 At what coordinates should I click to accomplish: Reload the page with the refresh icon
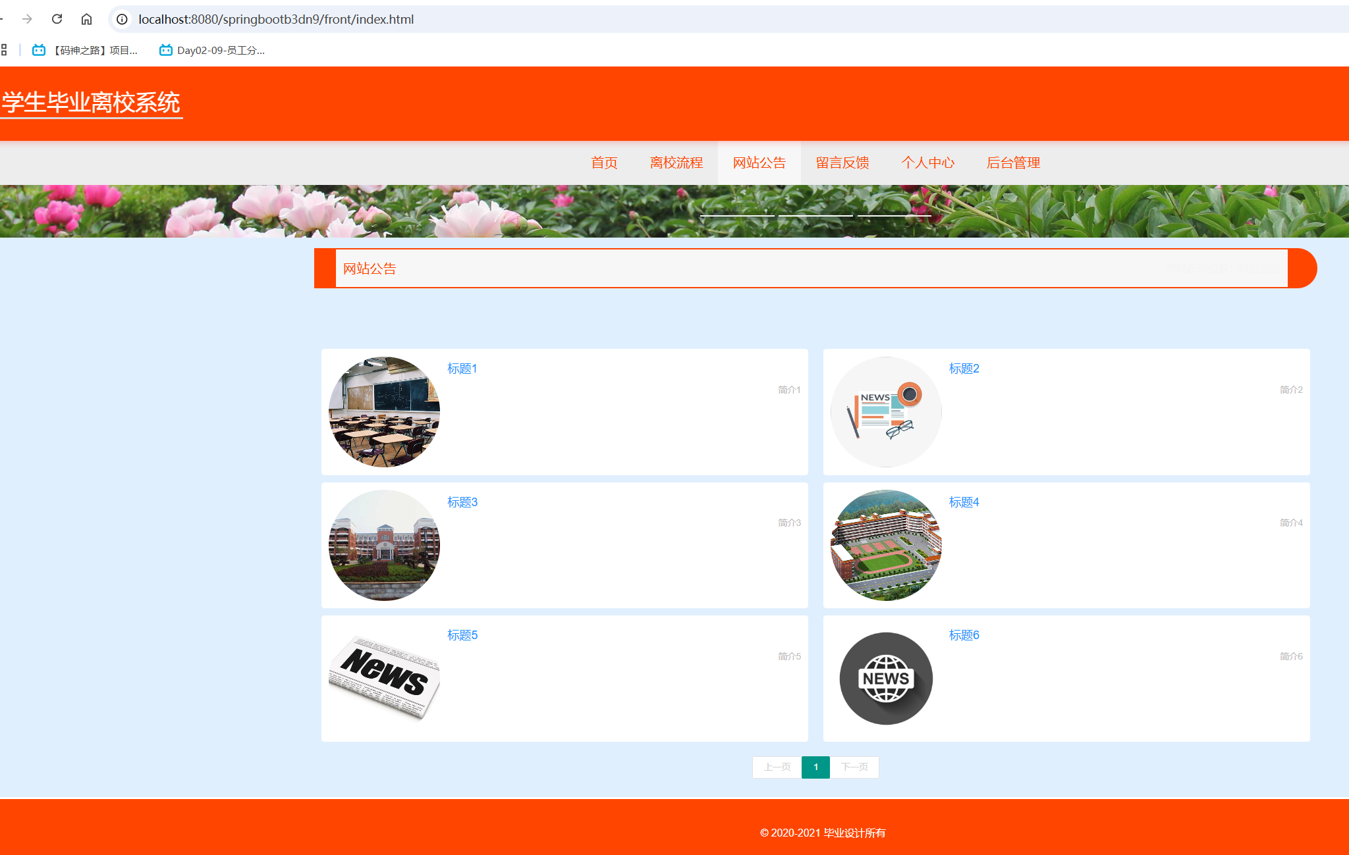pyautogui.click(x=57, y=19)
